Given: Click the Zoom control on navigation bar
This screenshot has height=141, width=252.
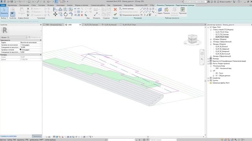Looking at the screenshot, I should (x=202, y=59).
